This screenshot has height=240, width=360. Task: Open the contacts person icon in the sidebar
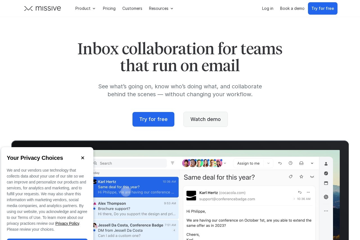(326, 164)
